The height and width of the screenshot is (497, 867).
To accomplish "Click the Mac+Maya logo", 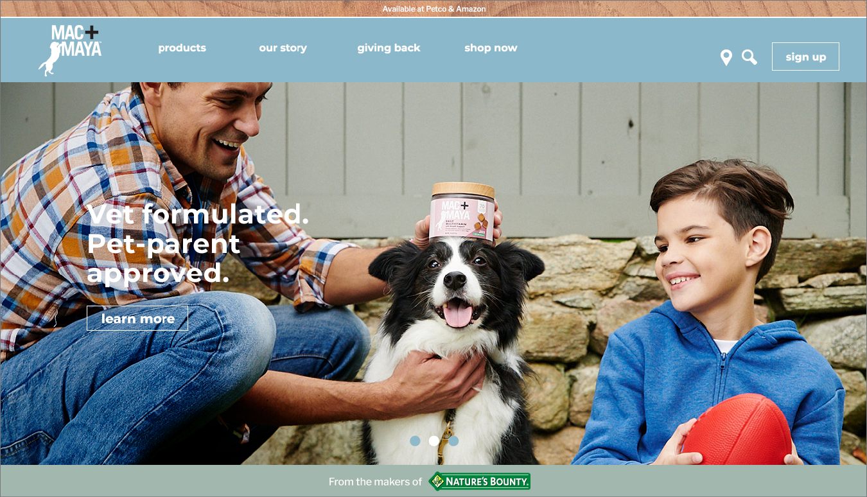I will (70, 50).
